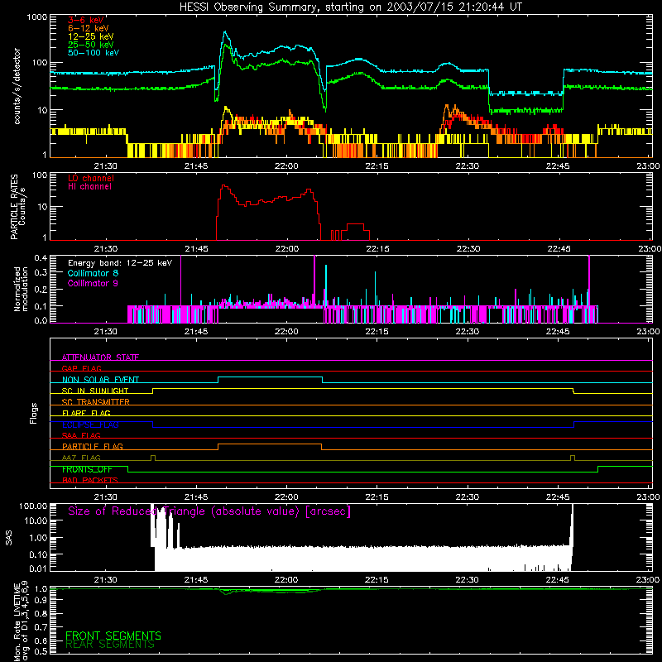The width and height of the screenshot is (662, 662).
Task: Select the green 25-50 keV legend label
Action: (x=91, y=45)
